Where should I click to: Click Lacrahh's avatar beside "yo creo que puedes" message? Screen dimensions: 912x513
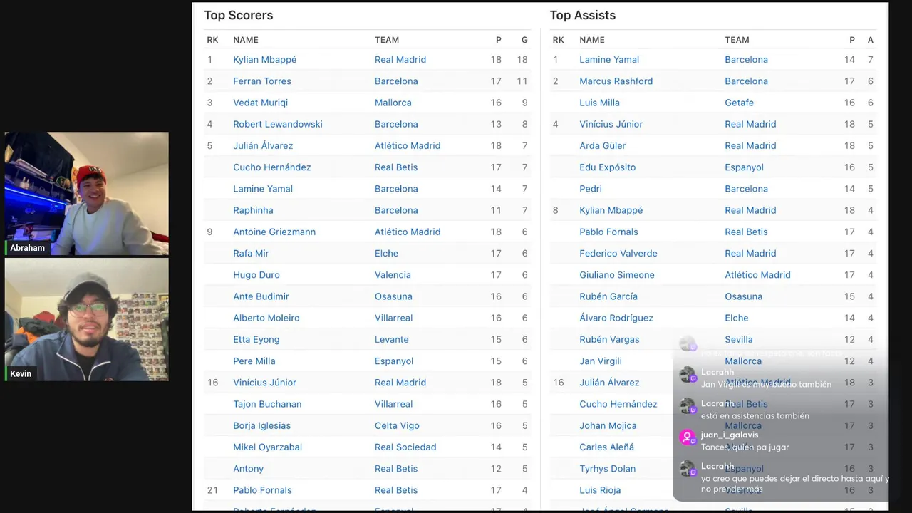687,469
